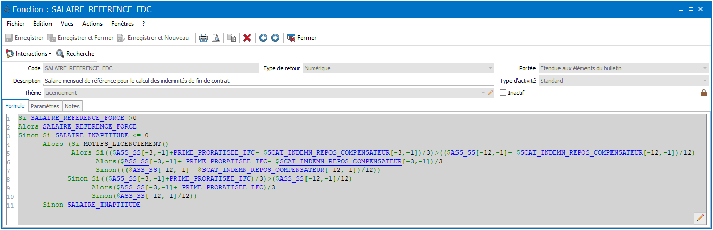Open the Interactions dropdown
Viewport: 713px width, 230px height.
(x=29, y=54)
